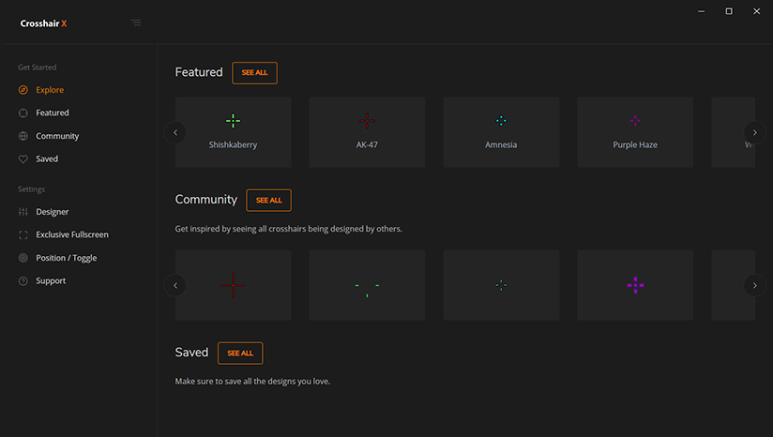The image size is (773, 437).
Task: Click the Explore compass icon in sidebar
Action: (23, 90)
